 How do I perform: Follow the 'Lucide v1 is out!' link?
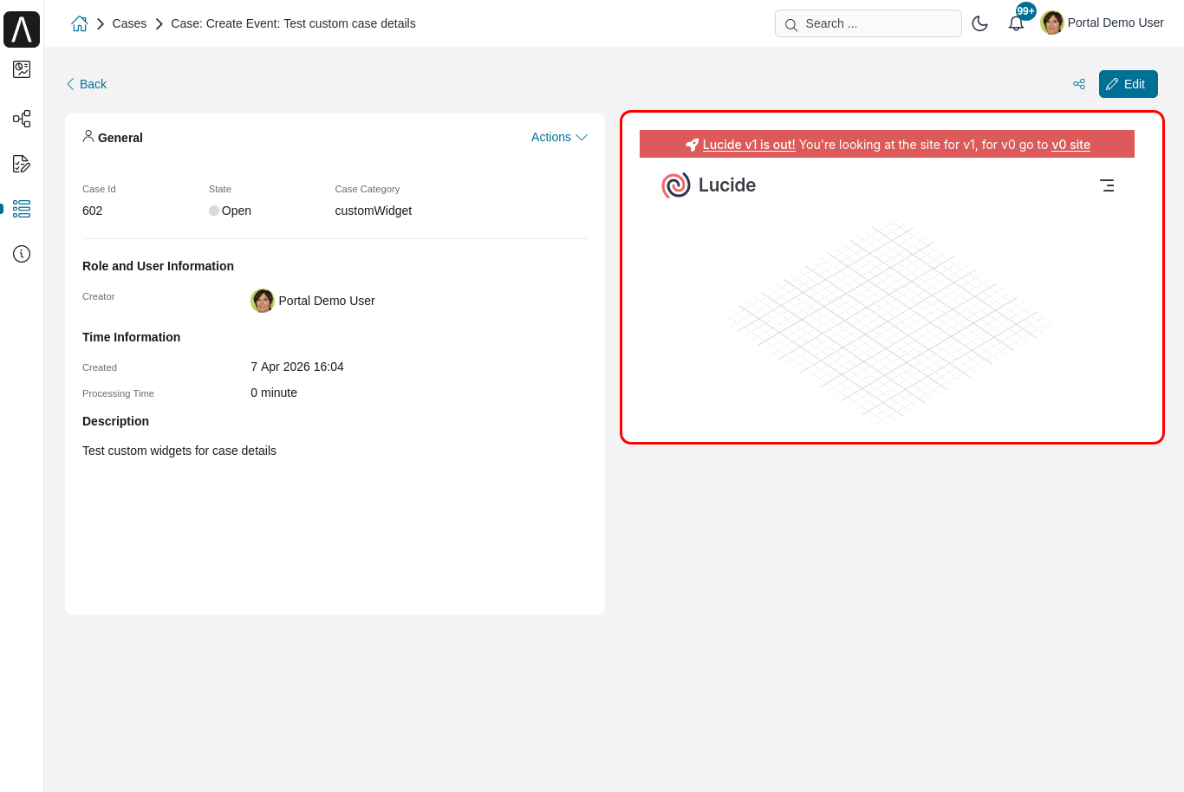(x=749, y=145)
